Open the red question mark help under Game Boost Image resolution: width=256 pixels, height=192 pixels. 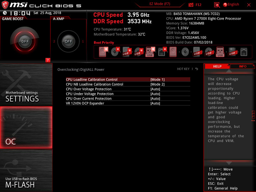[48, 60]
